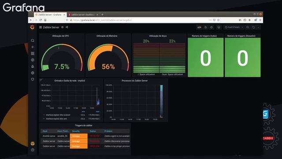The image size is (282, 159).
Task: Sort table by the Status column header
Action: (93, 131)
